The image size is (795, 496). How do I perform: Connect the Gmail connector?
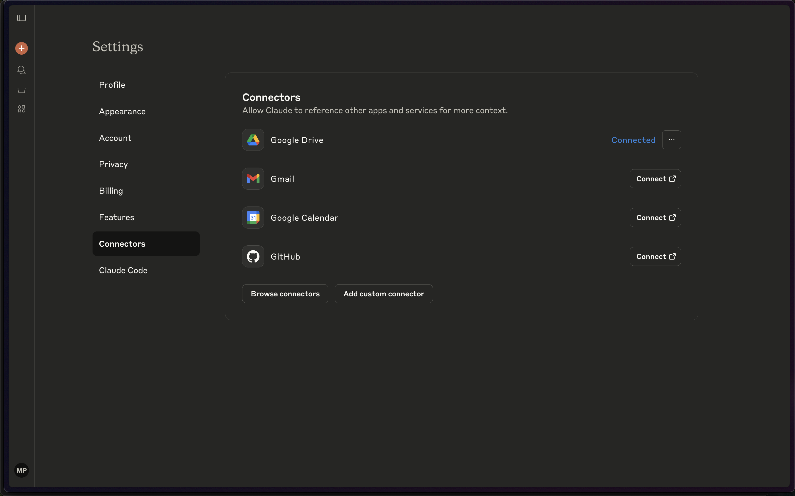655,179
